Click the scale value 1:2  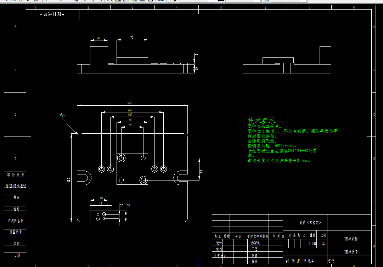(x=322, y=244)
